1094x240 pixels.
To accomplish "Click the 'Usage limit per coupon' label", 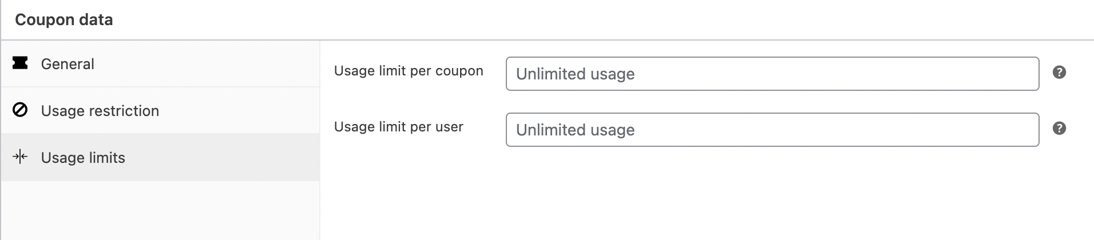I will coord(409,71).
